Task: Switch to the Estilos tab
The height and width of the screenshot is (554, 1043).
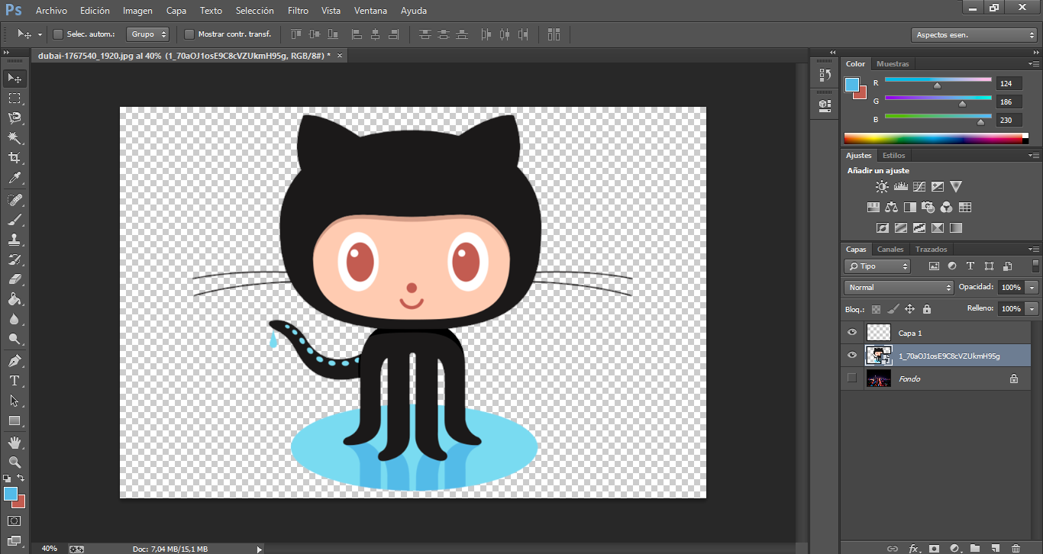Action: point(894,155)
